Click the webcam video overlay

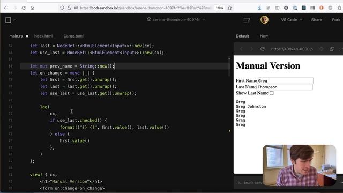[x=299, y=165]
